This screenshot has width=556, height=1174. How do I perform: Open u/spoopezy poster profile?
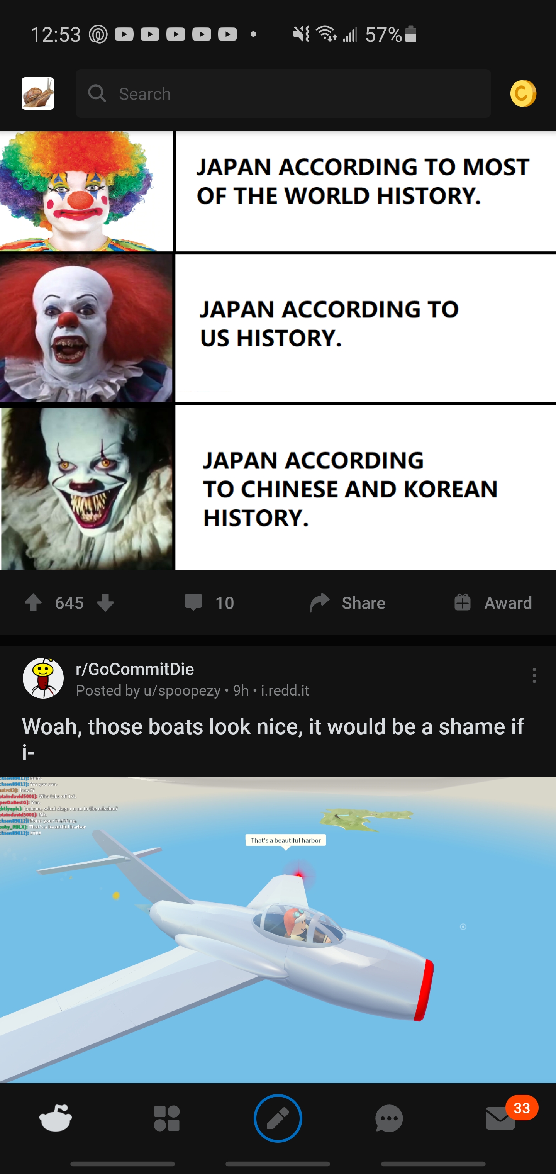[x=182, y=690]
